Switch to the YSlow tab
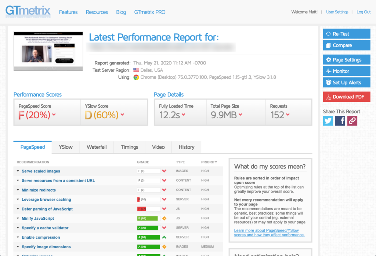Image resolution: width=376 pixels, height=256 pixels. [66, 147]
